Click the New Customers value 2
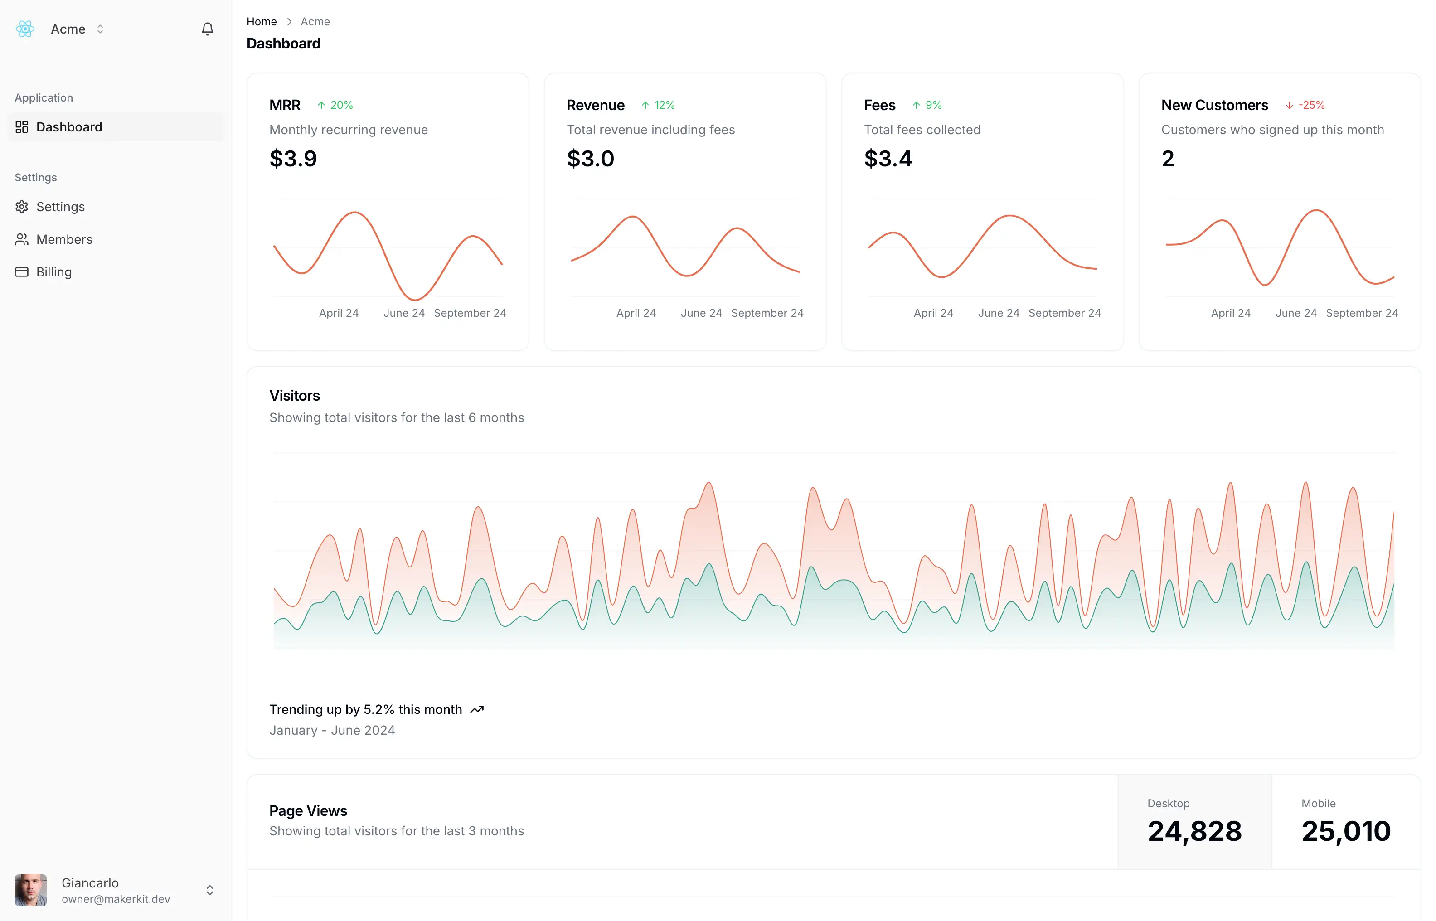Viewport: 1436px width, 921px height. pos(1168,159)
